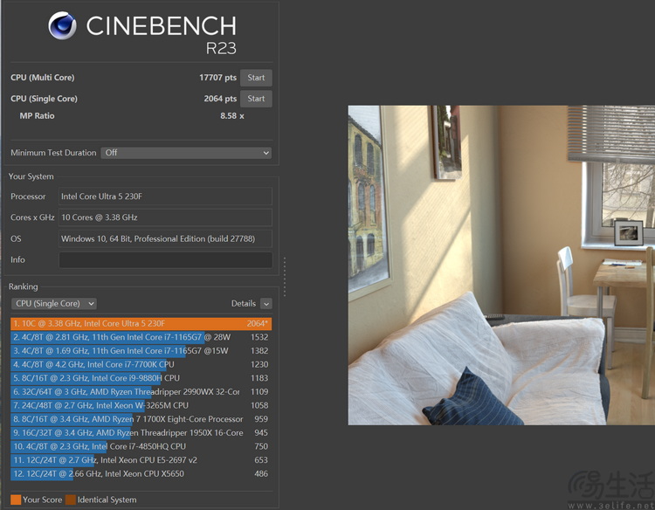Click the Processor field Intel Core Ultra 5 230F
Viewport: 655px width, 510px height.
[x=165, y=196]
